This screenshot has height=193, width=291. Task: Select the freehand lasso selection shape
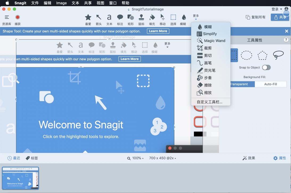pos(278,55)
